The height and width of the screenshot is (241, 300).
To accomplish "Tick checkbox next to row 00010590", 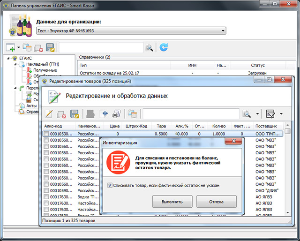I will [x=46, y=191].
